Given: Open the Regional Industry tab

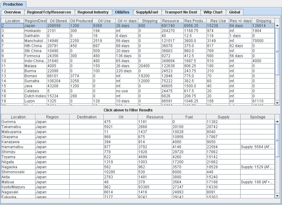Looking at the screenshot, I should [93, 12].
